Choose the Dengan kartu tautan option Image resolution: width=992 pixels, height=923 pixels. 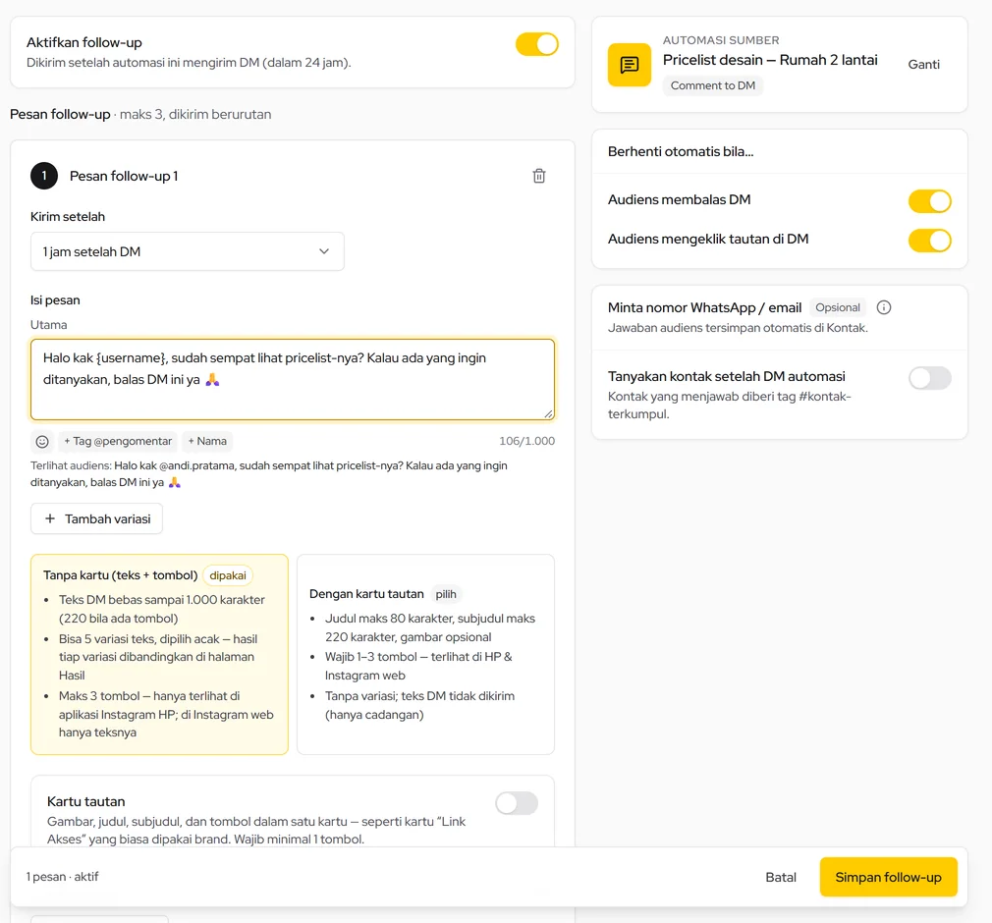click(426, 654)
